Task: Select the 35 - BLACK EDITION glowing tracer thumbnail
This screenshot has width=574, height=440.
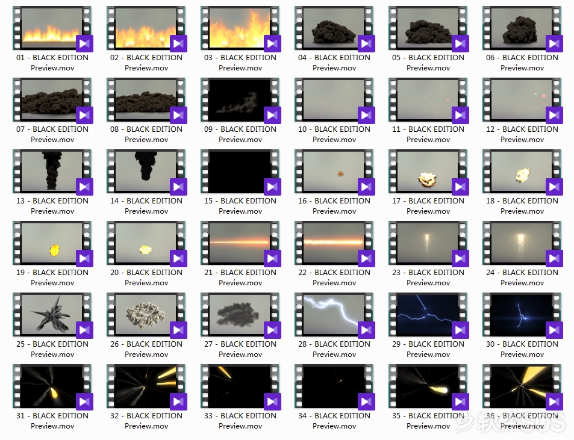Action: point(428,386)
